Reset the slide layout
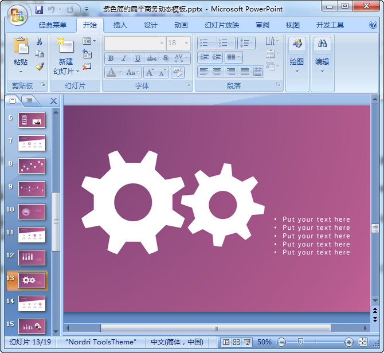This screenshot has width=384, height=353. (87, 54)
